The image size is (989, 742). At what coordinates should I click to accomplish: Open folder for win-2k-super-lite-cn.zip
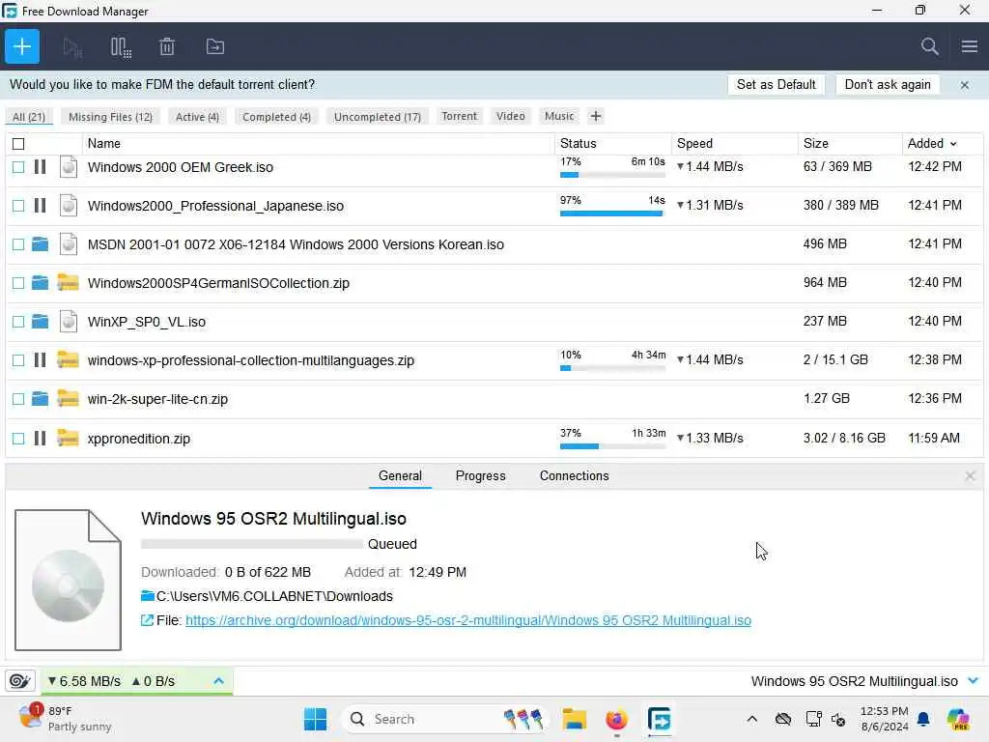[40, 399]
